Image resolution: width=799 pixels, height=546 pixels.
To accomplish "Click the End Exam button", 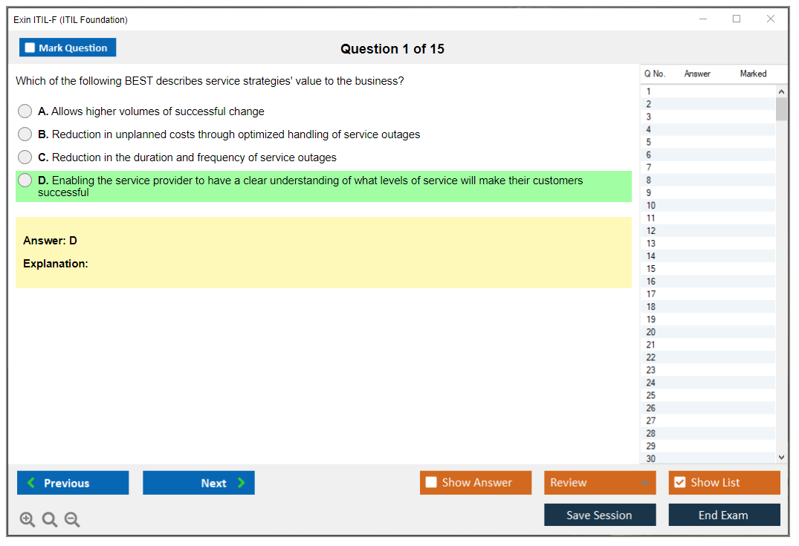I will (x=724, y=515).
